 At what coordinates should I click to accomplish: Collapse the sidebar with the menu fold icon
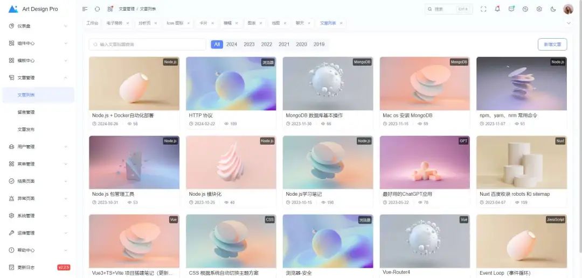pos(85,9)
